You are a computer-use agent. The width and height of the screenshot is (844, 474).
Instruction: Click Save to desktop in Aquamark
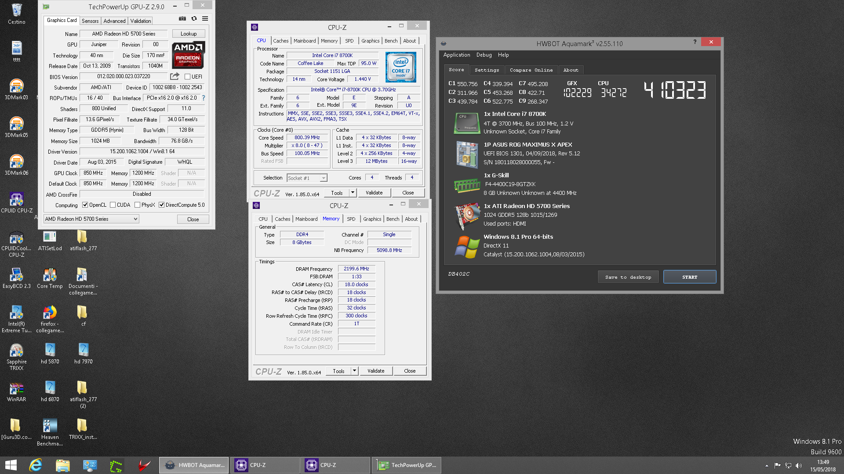click(x=628, y=277)
